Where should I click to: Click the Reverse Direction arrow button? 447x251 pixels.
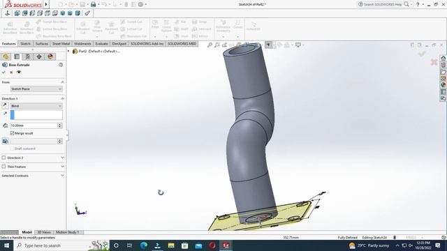pyautogui.click(x=5, y=105)
